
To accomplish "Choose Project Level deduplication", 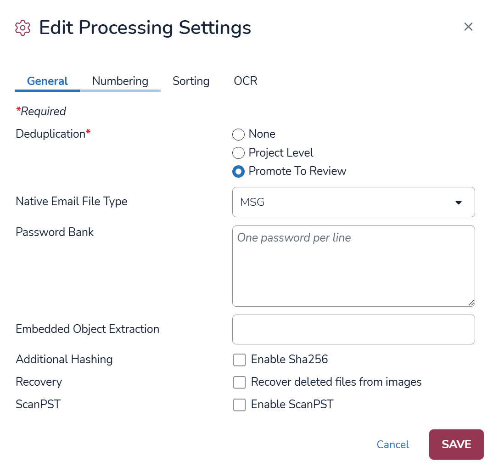I will tap(238, 153).
